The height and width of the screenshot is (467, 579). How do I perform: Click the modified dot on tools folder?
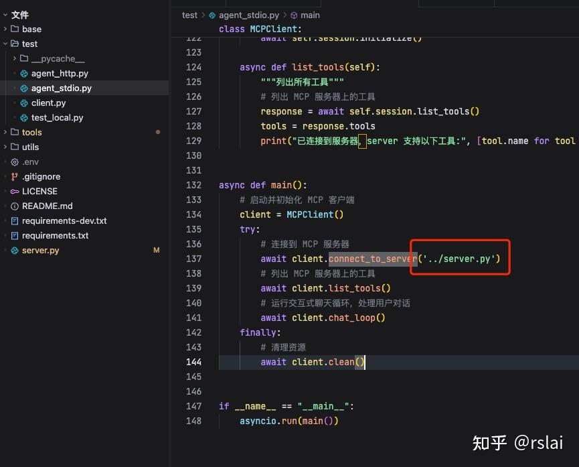(158, 132)
